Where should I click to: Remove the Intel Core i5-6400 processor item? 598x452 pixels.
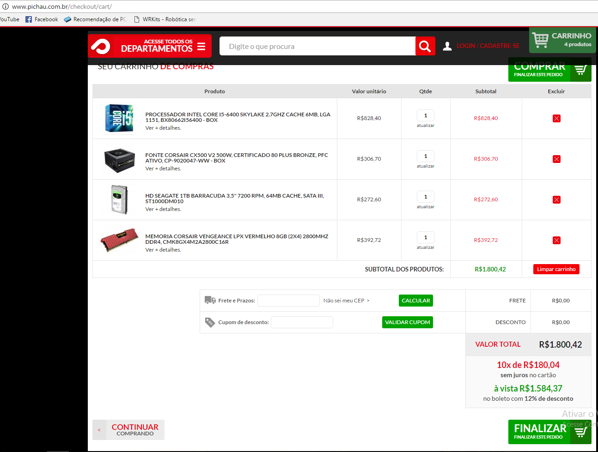point(556,119)
